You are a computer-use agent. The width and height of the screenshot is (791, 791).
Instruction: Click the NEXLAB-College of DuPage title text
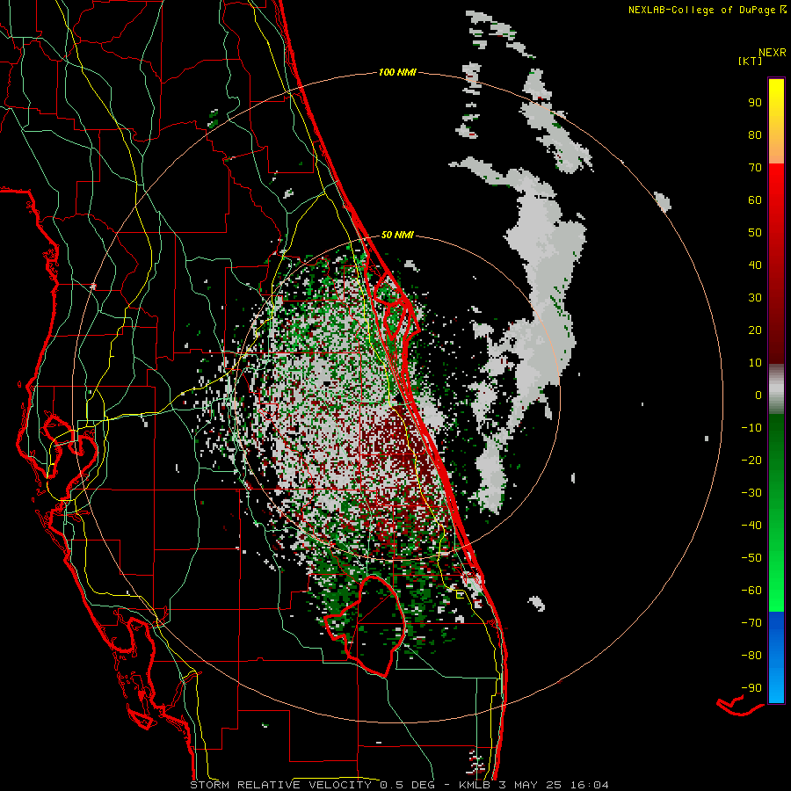pos(702,10)
